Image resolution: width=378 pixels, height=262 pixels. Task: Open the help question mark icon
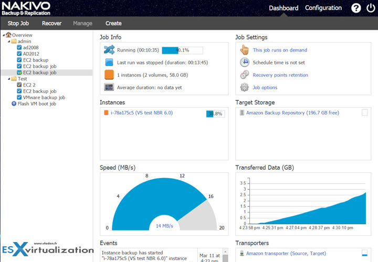click(356, 8)
